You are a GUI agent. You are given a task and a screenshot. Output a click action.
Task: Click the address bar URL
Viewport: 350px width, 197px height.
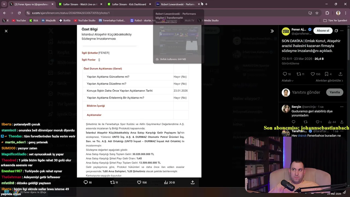pyautogui.click(x=71, y=13)
